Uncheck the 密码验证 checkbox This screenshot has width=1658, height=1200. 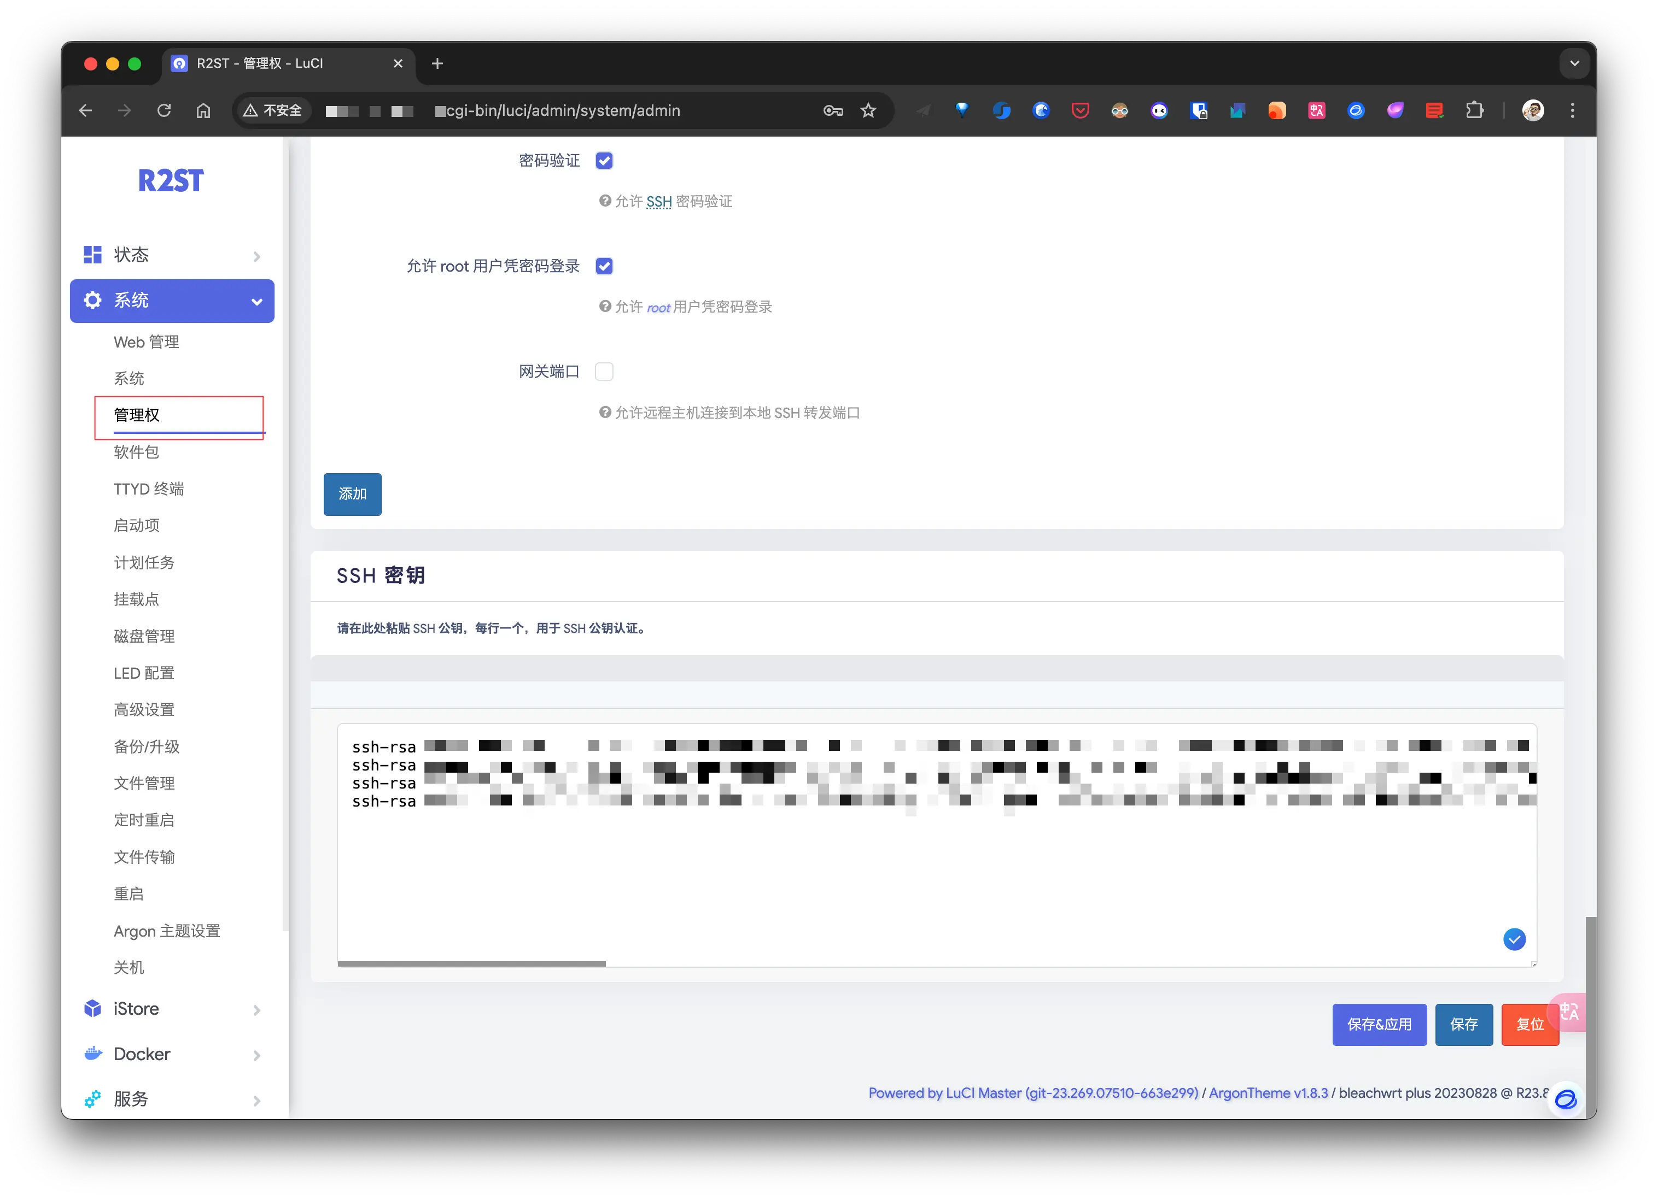604,161
